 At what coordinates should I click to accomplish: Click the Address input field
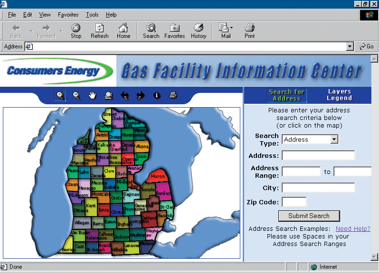click(318, 155)
